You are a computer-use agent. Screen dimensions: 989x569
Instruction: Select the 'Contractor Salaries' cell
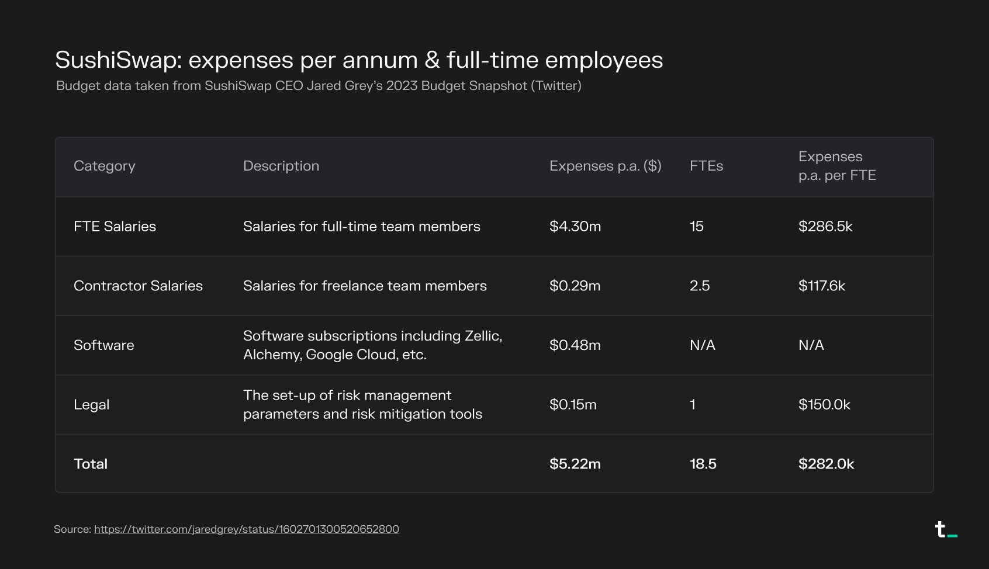(138, 286)
